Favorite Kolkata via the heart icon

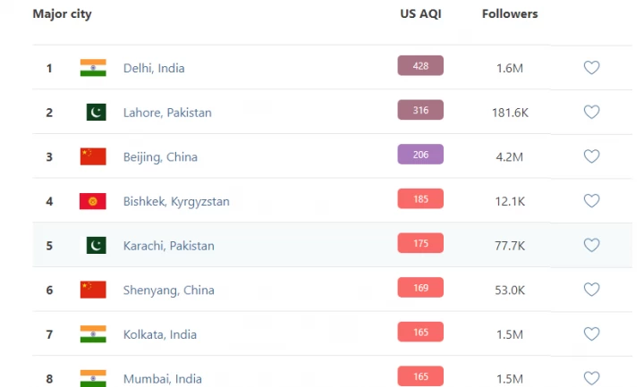[591, 334]
